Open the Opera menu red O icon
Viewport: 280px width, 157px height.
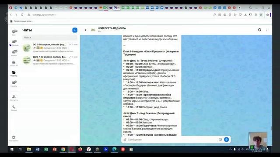tap(11, 8)
